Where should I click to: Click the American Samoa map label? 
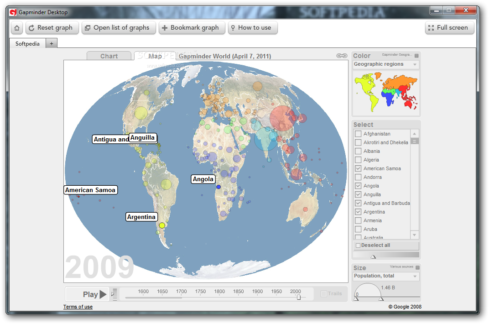(90, 190)
